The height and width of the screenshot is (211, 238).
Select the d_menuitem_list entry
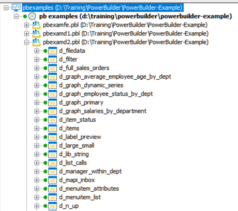(x=80, y=197)
